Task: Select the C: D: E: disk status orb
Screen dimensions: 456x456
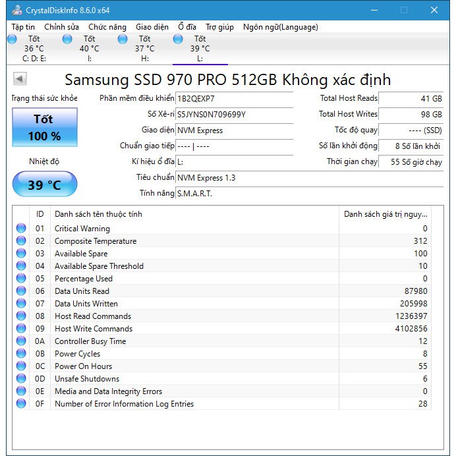Action: [12, 39]
